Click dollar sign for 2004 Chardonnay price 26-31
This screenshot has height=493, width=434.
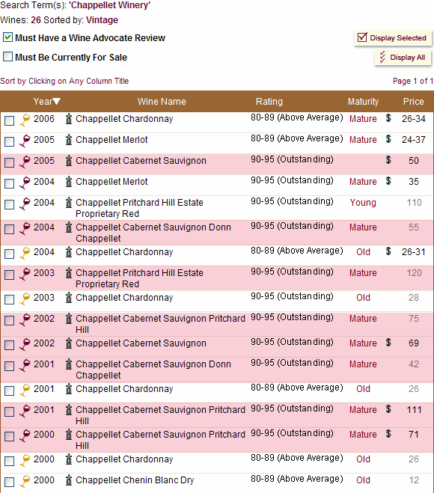click(x=388, y=251)
